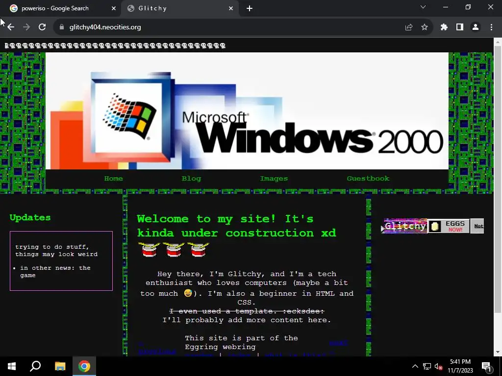Bookmark this tab with the star
The width and height of the screenshot is (502, 376).
point(425,27)
